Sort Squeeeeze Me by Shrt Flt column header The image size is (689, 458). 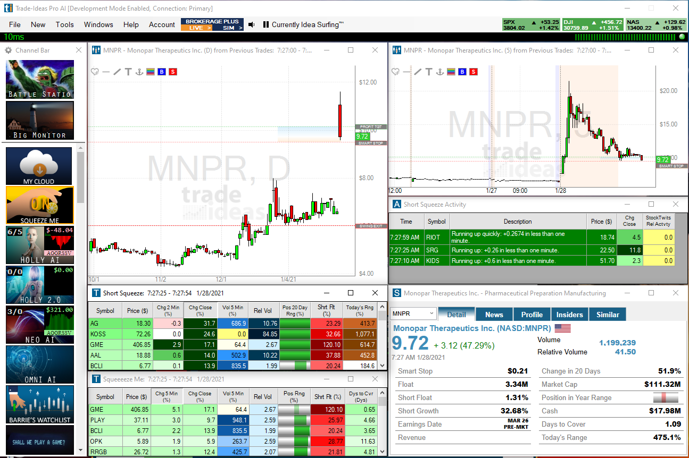click(x=327, y=396)
